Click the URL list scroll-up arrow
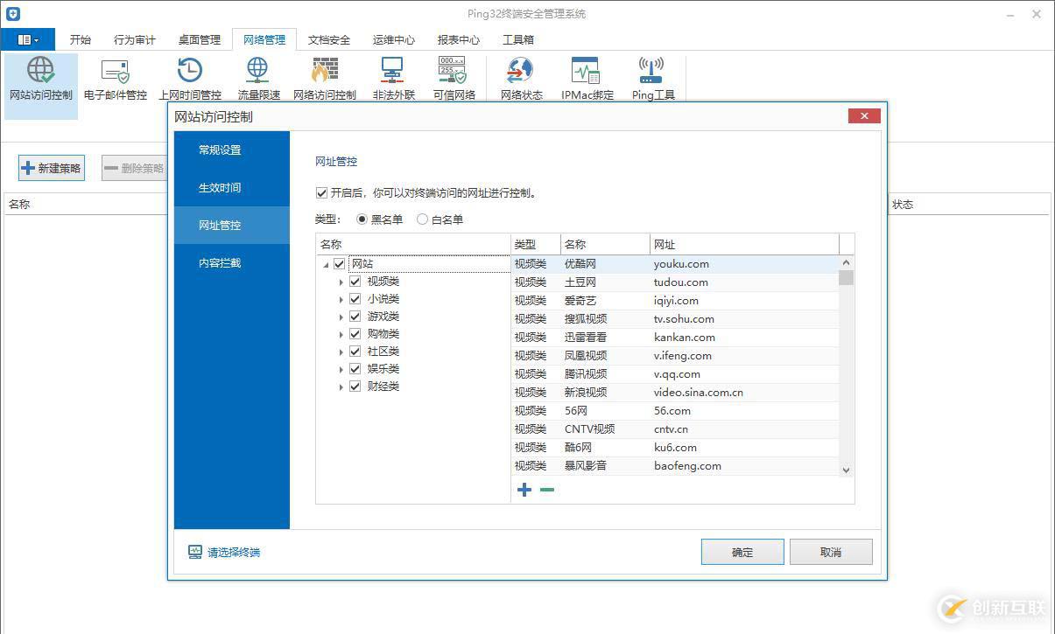Viewport: 1055px width, 634px height. (x=846, y=262)
